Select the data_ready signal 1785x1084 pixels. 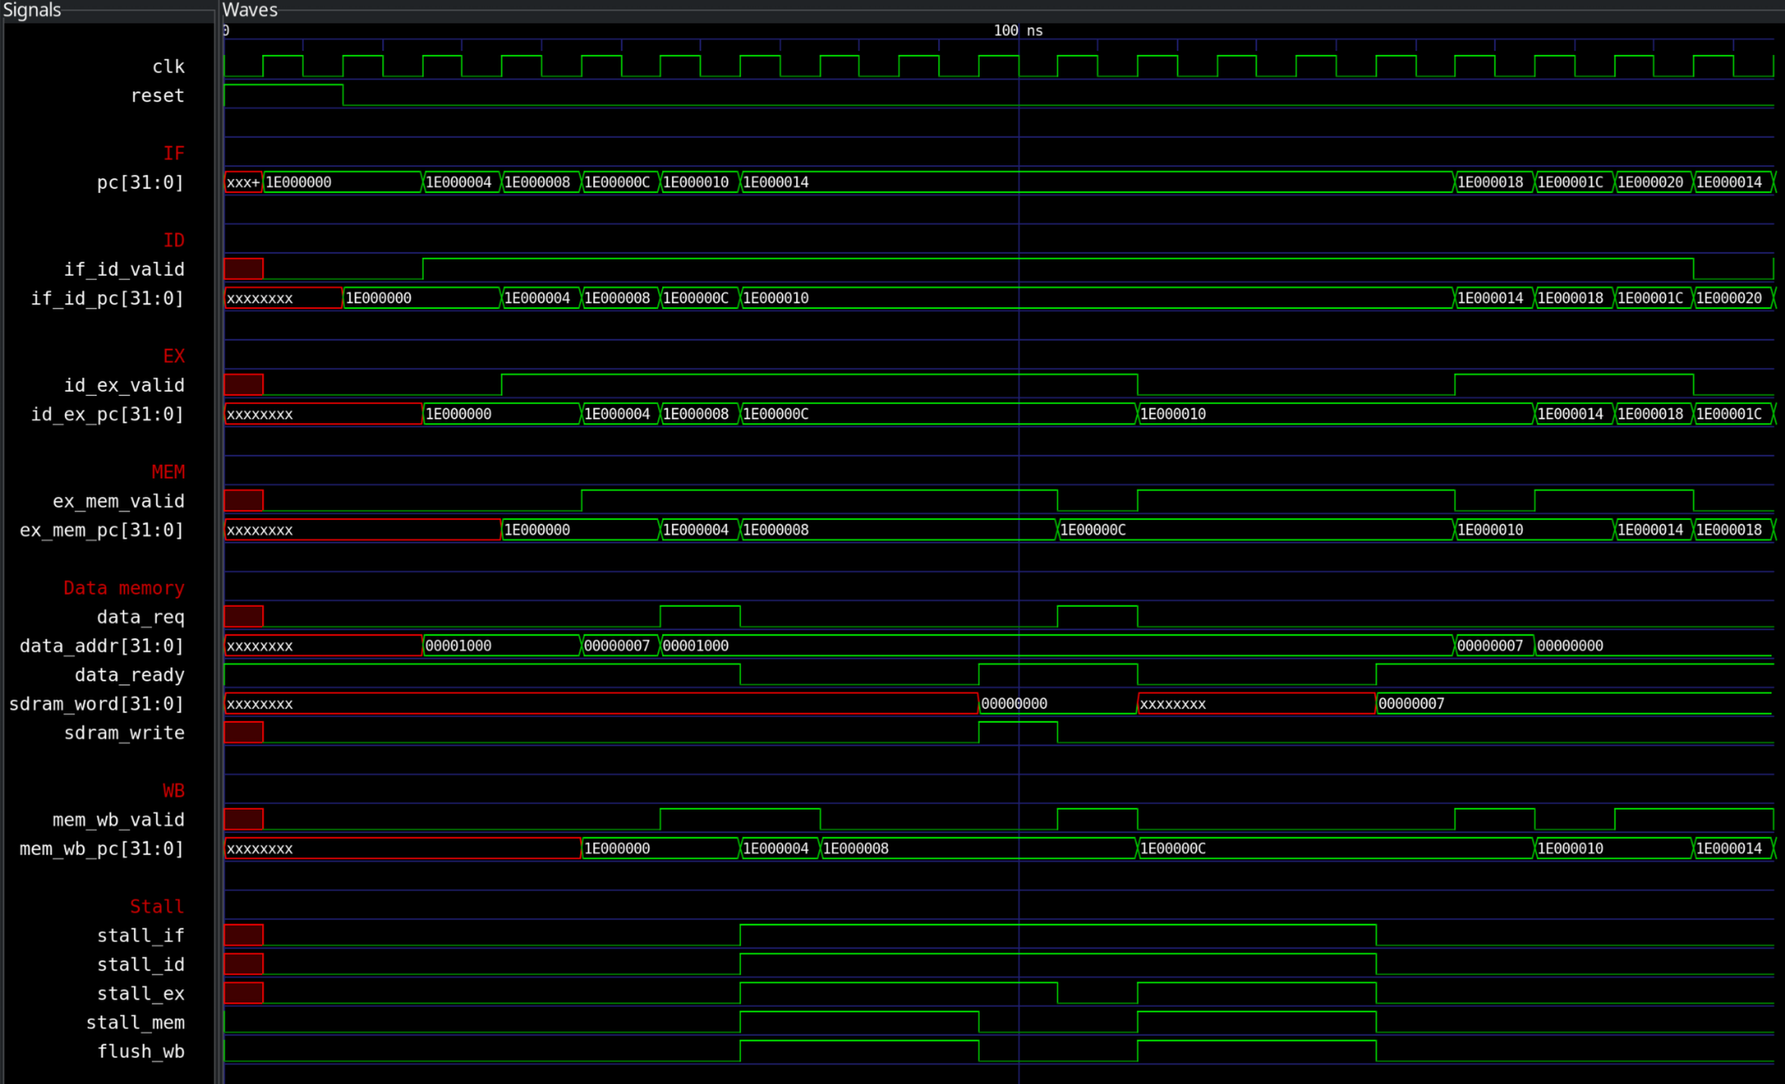point(129,675)
